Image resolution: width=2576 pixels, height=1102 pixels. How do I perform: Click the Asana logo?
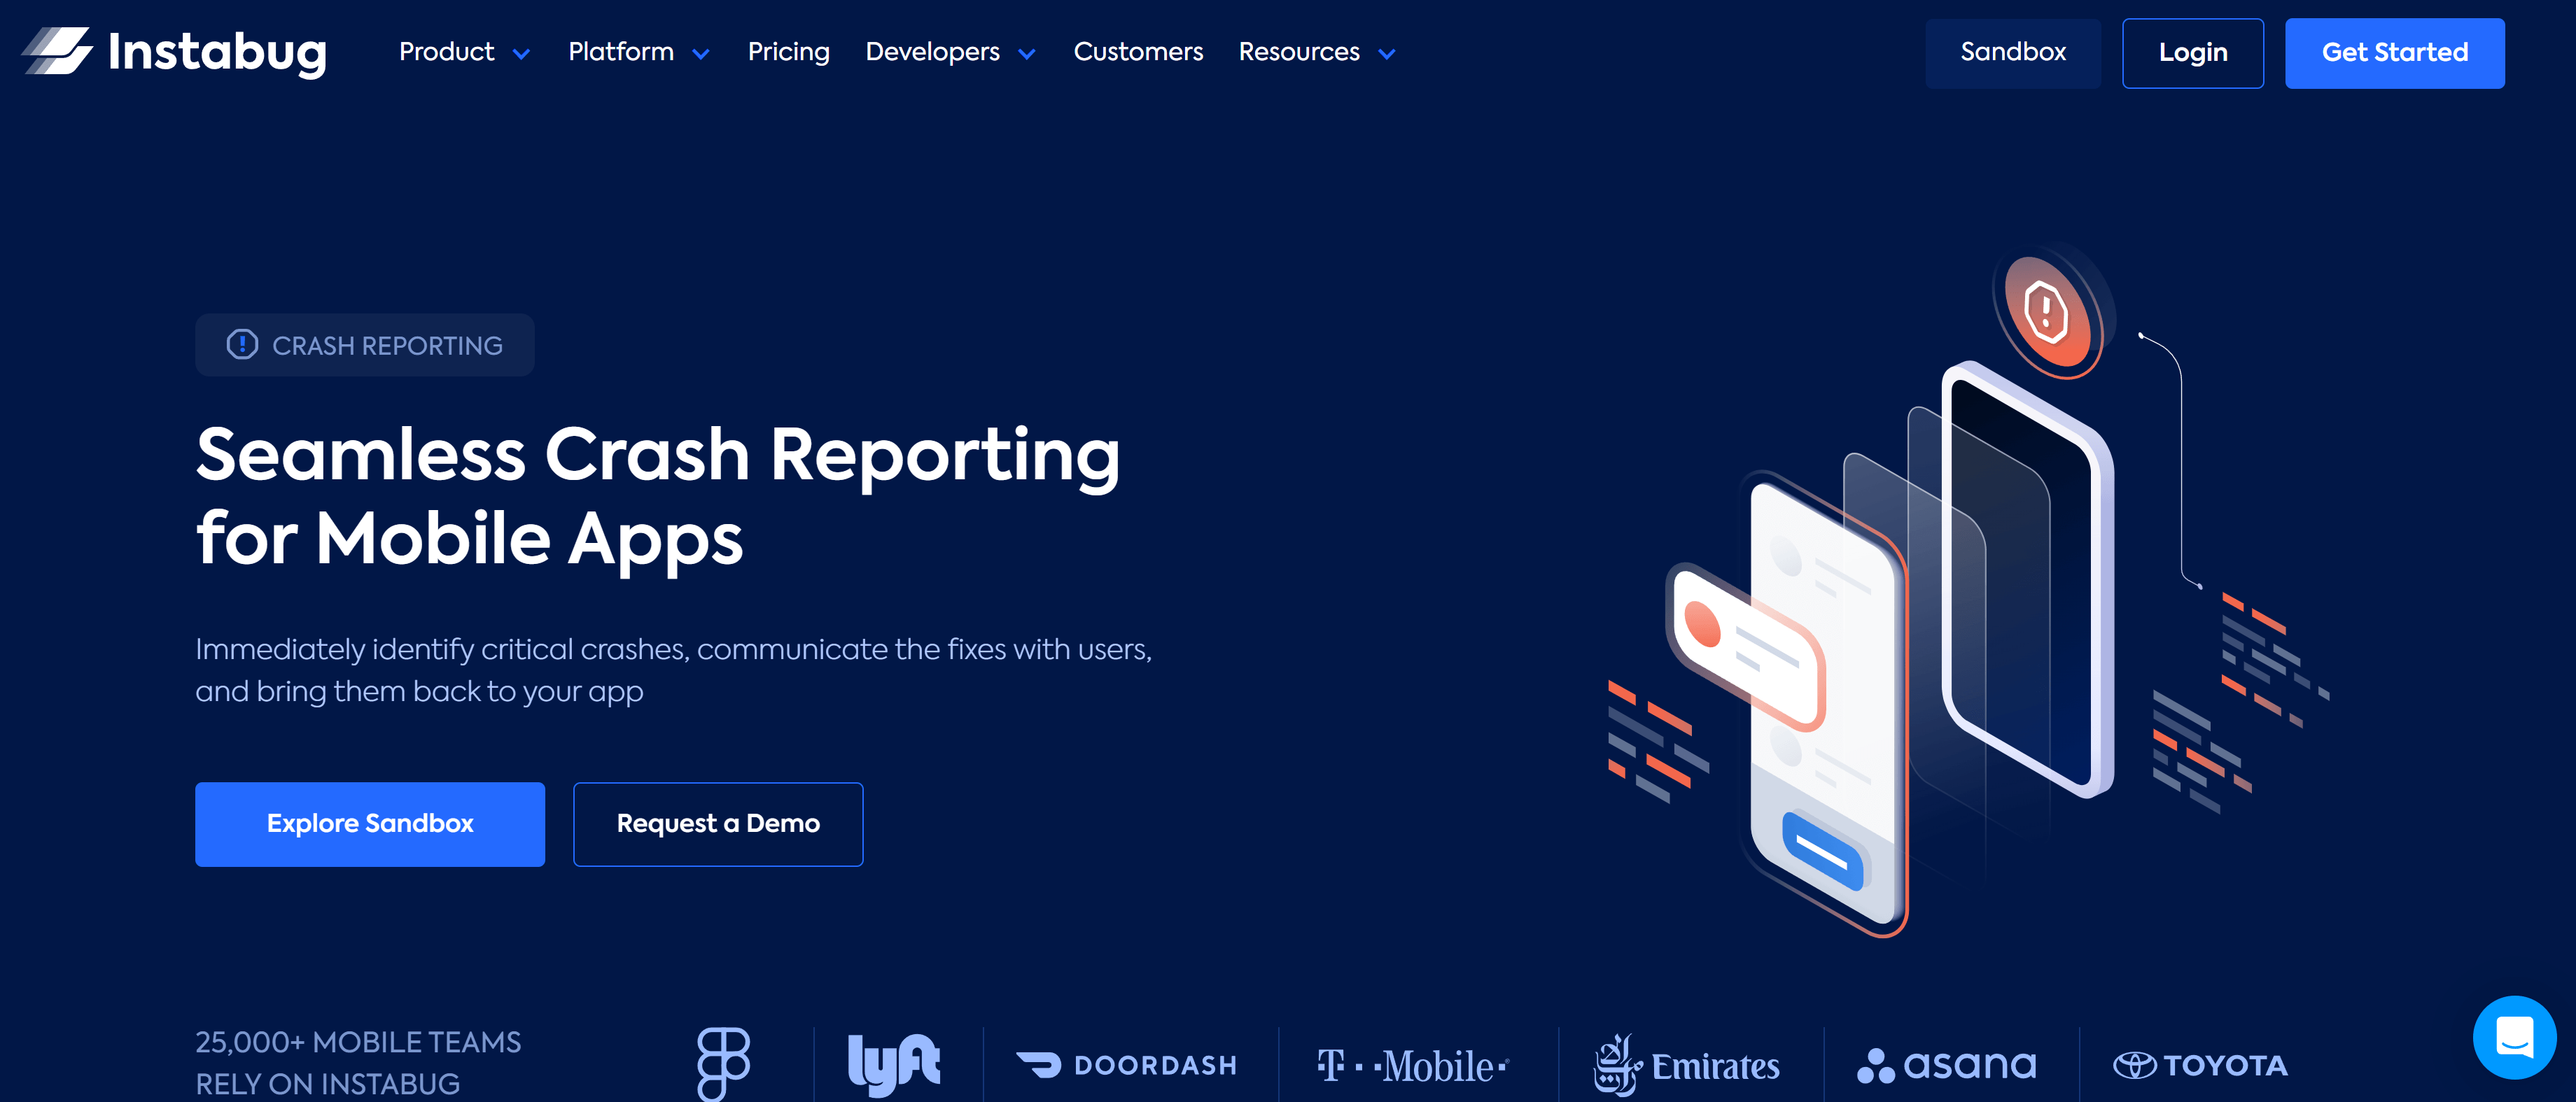tap(1946, 1065)
